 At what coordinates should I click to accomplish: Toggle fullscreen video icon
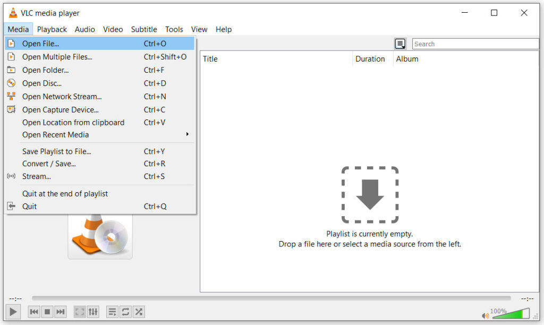80,312
